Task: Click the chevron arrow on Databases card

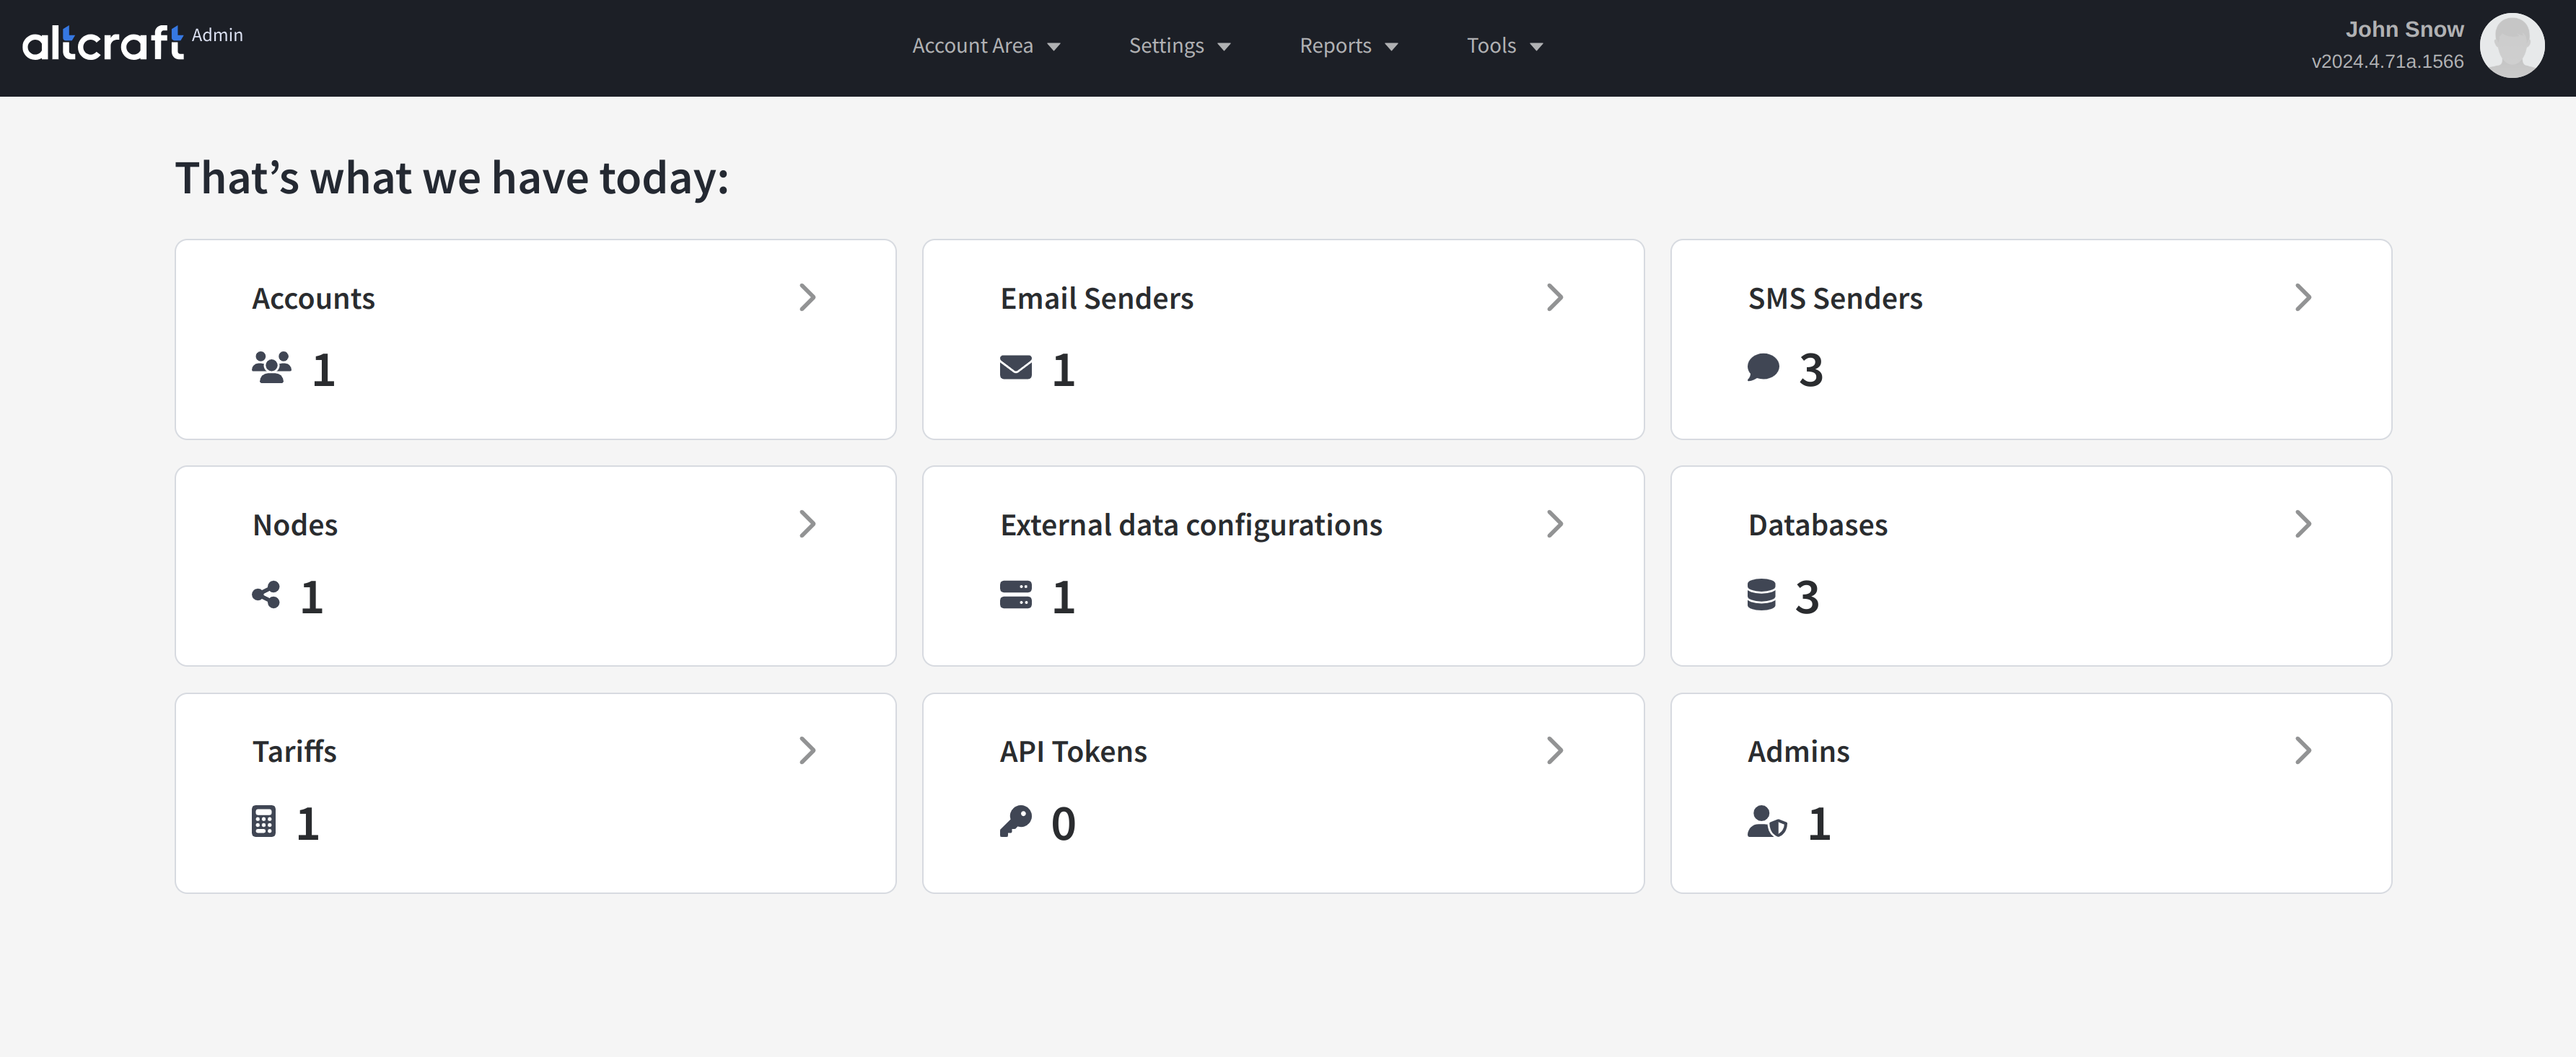Action: [2302, 524]
